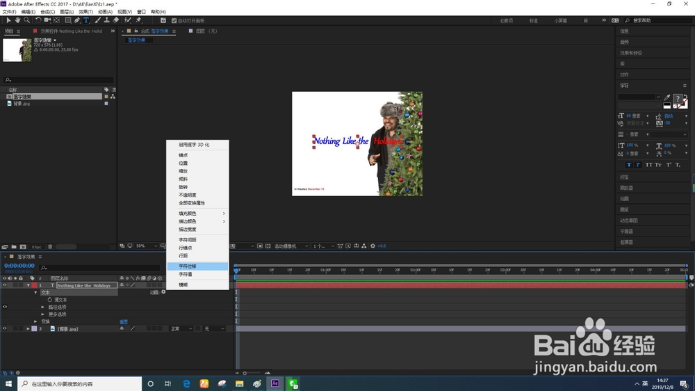Open the 50% magnification dropdown
Screen dimensions: 695x391
pos(146,246)
